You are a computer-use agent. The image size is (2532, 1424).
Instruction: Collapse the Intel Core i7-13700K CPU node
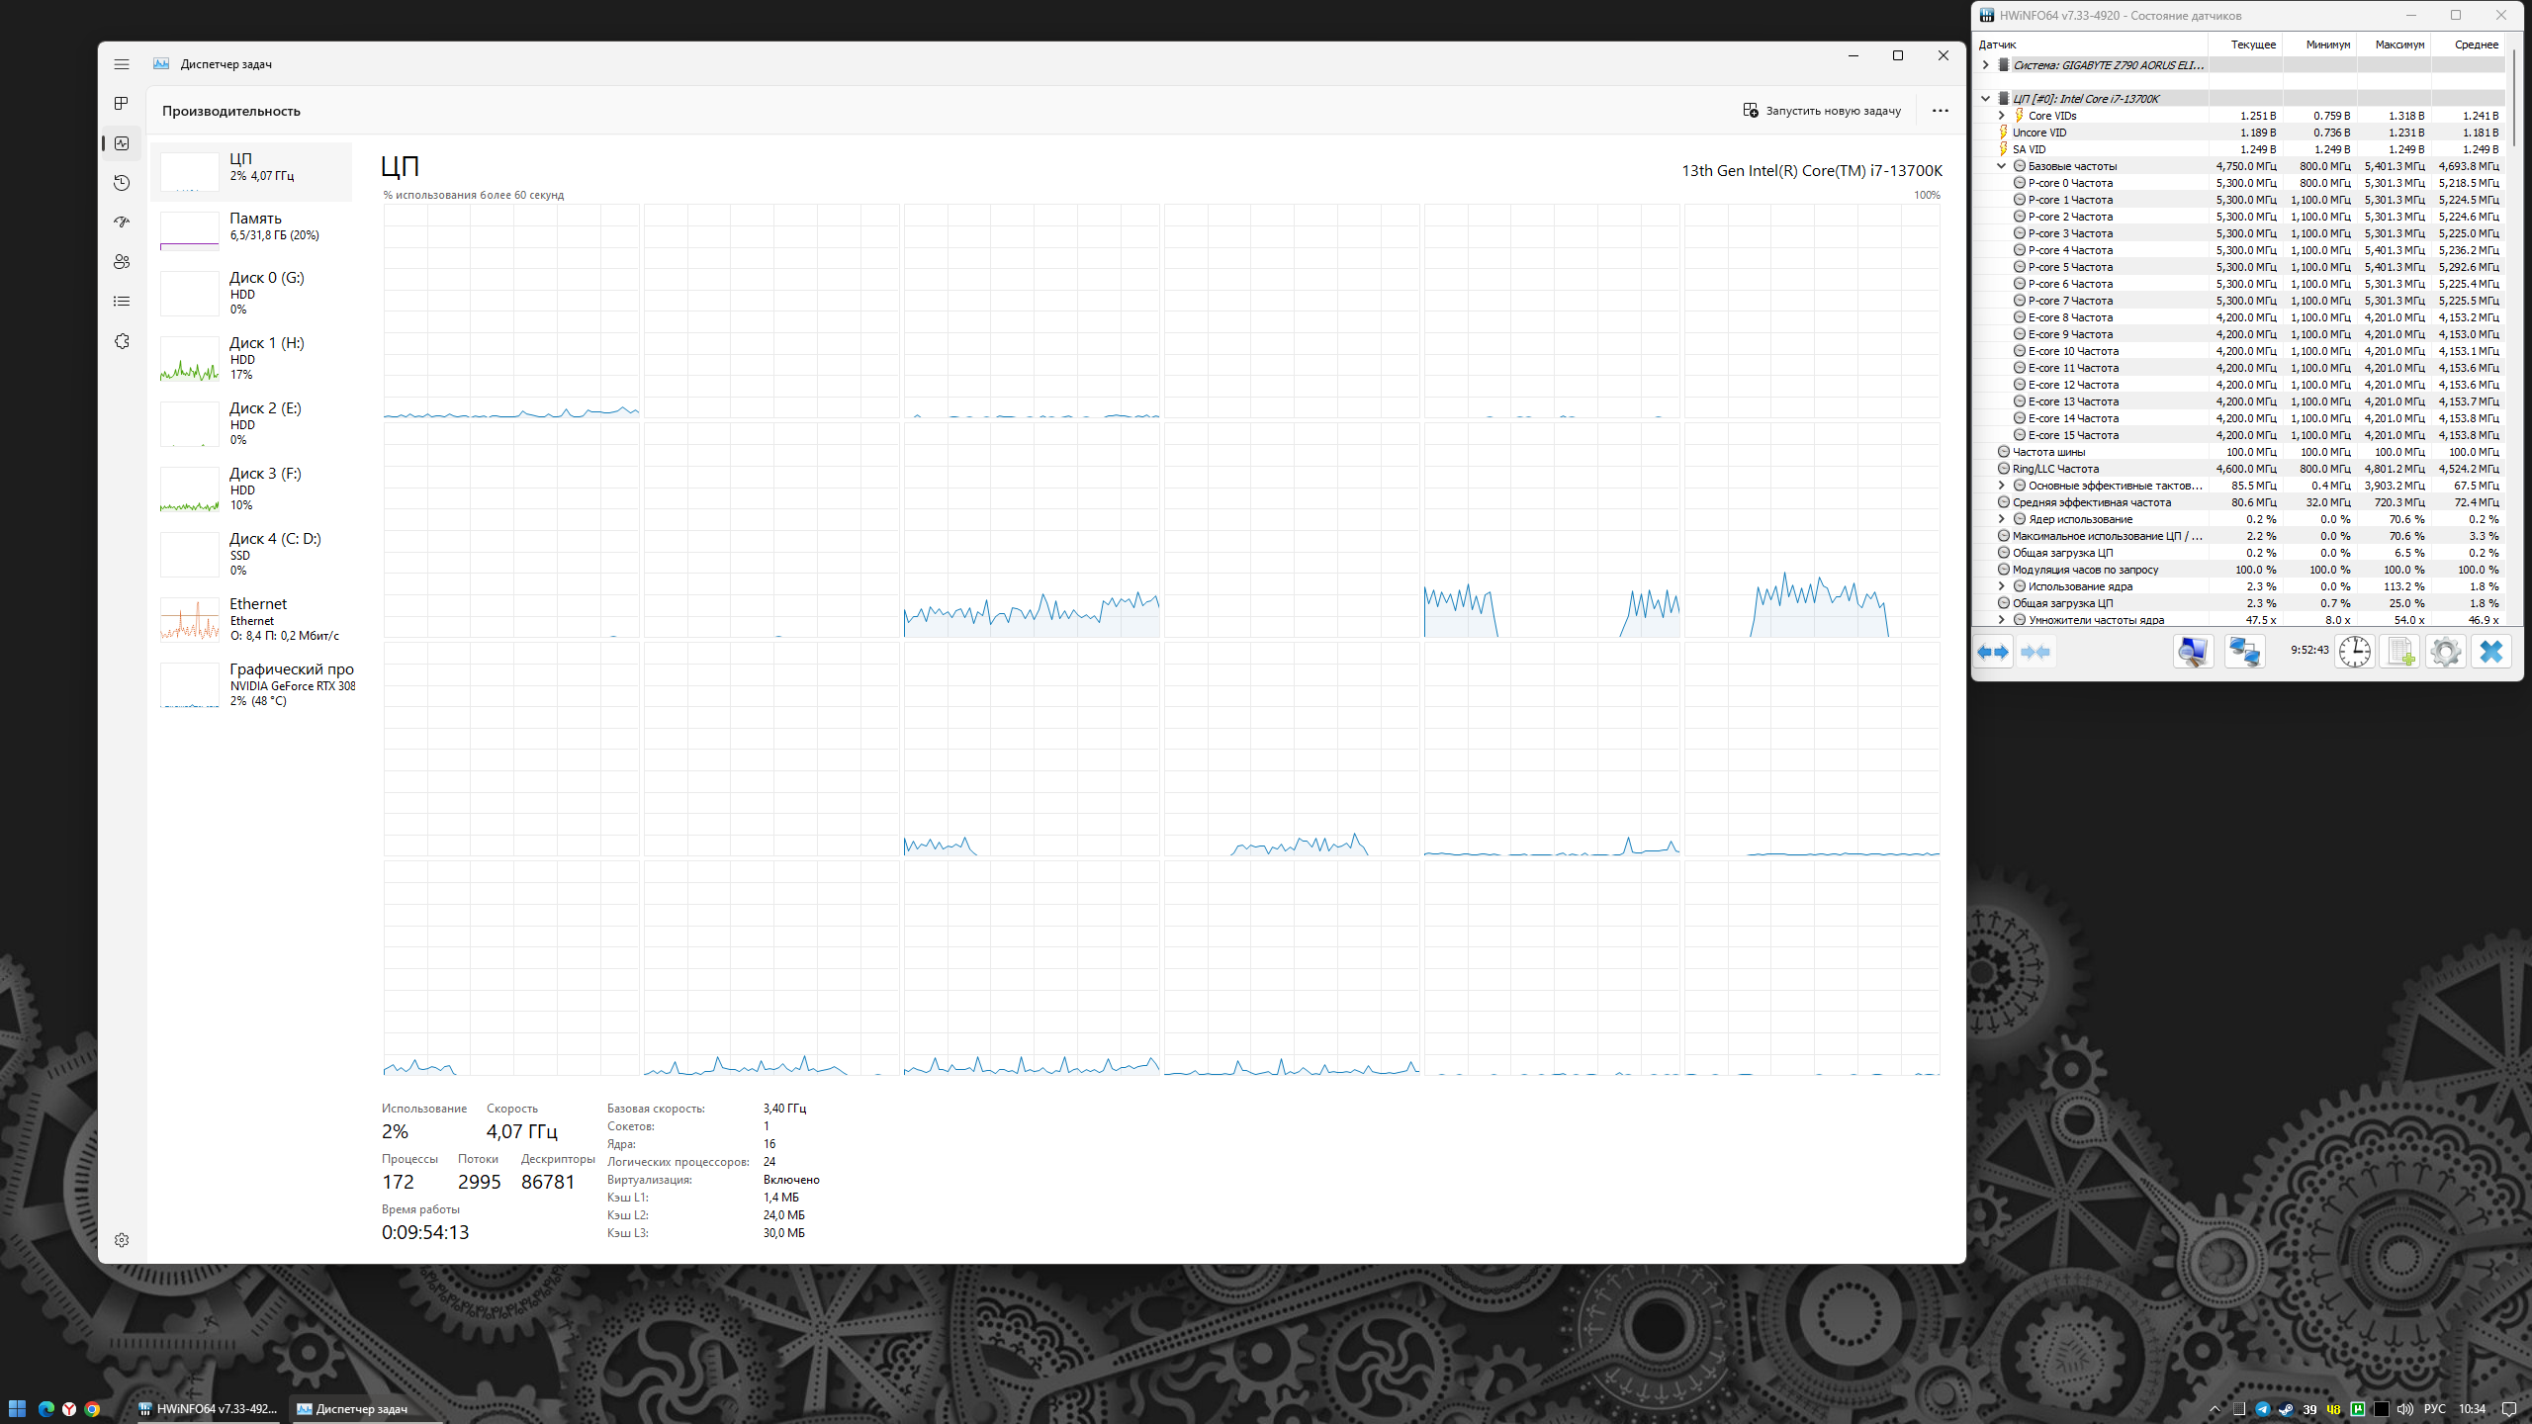[1985, 99]
